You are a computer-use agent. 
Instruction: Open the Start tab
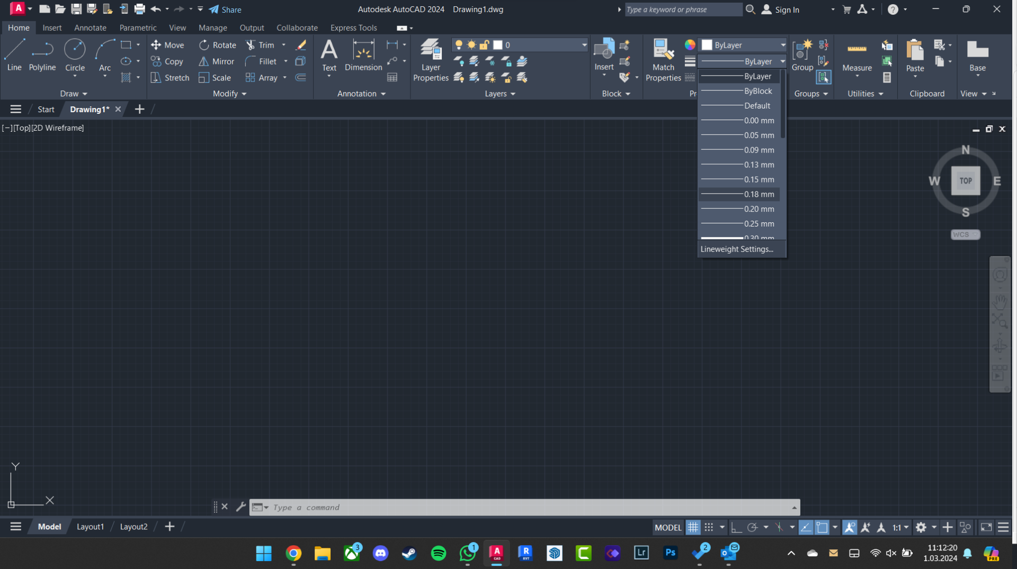46,109
